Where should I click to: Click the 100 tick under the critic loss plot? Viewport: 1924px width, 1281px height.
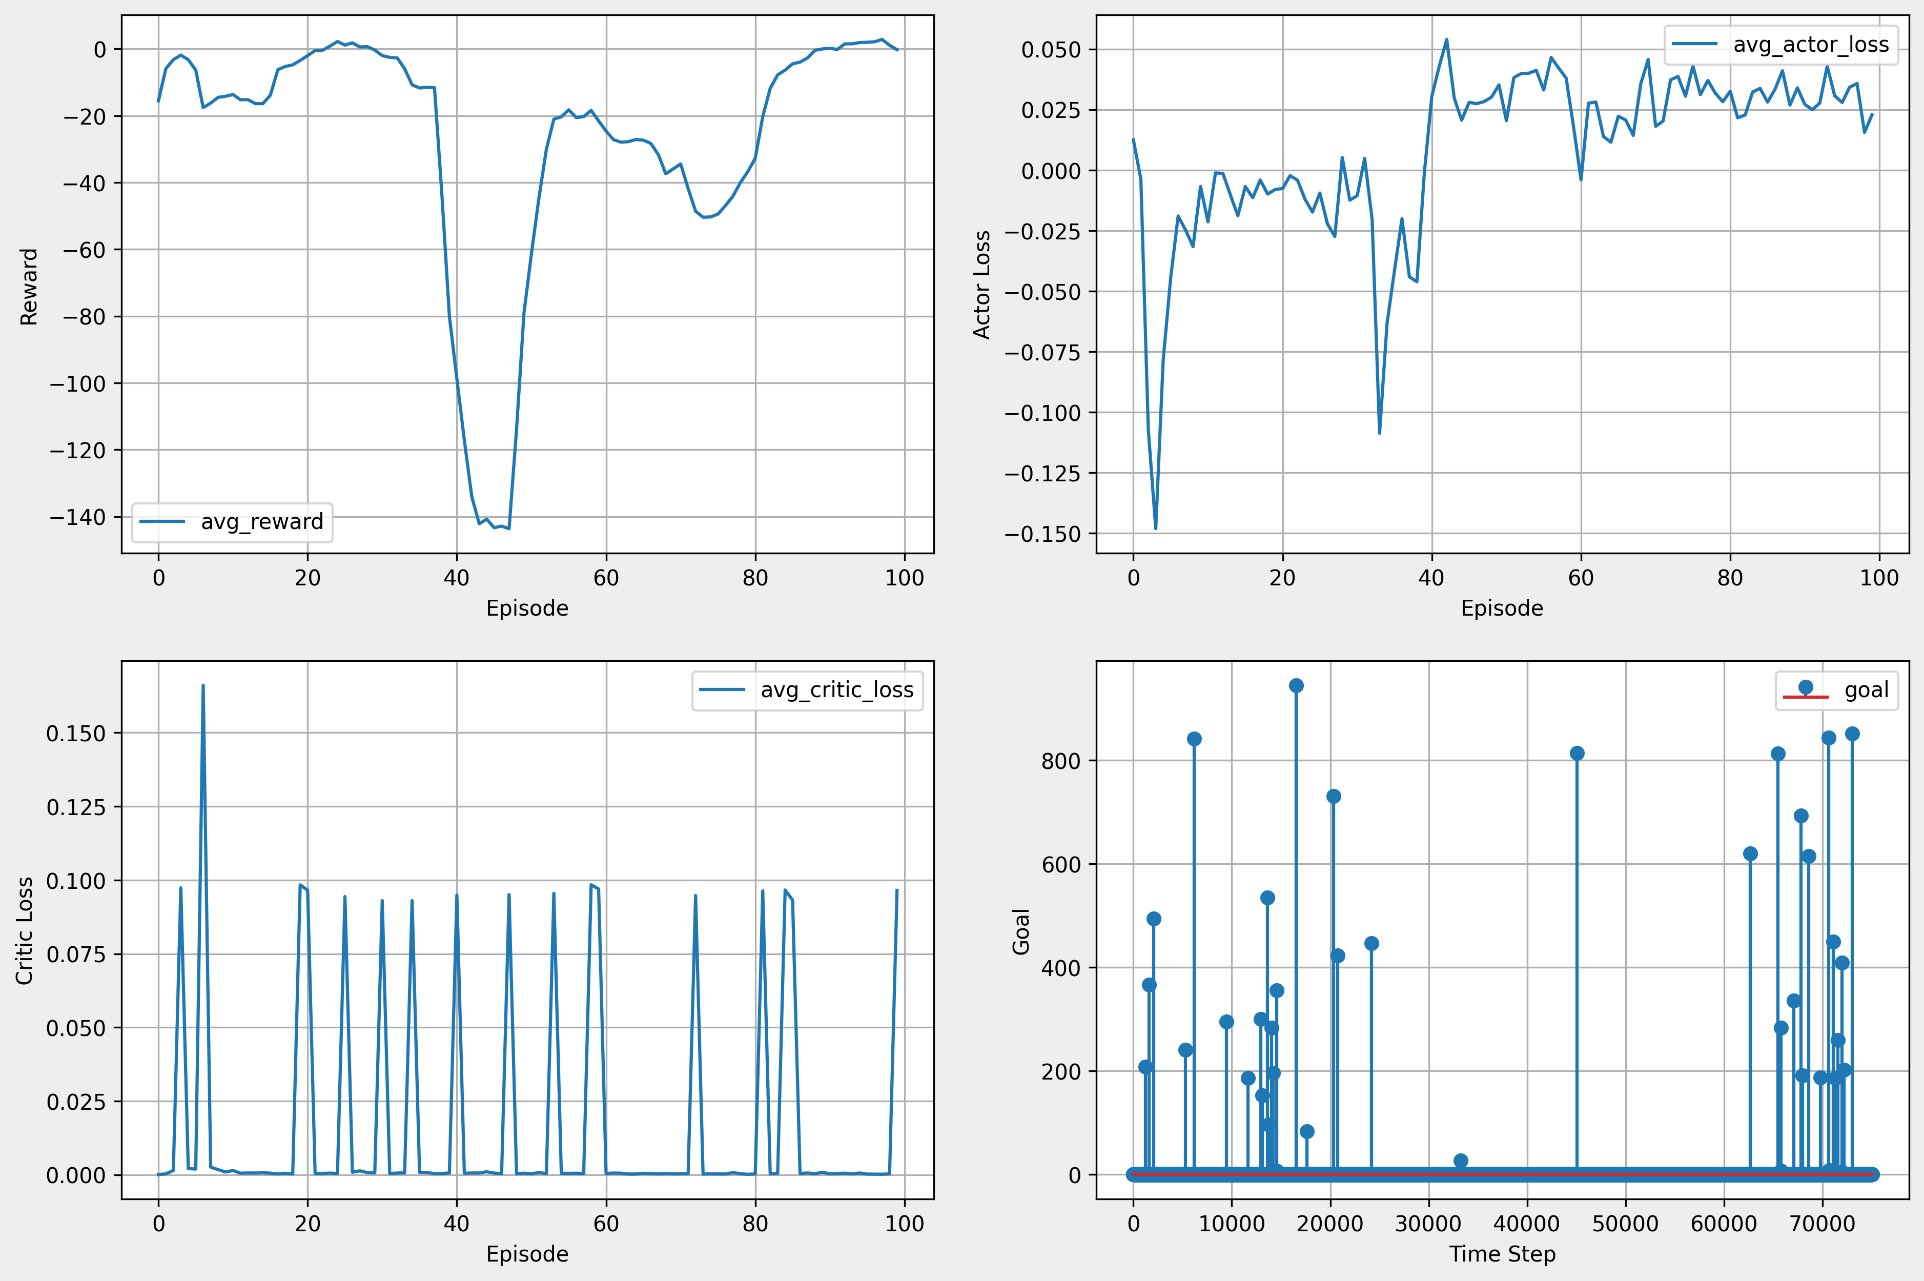pos(905,1224)
